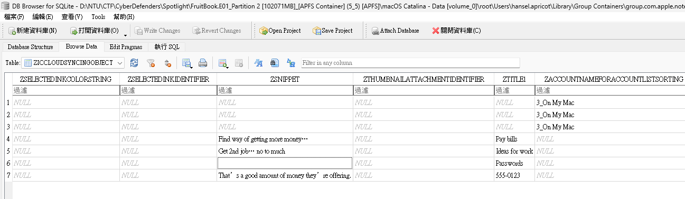Viewport: 685px width, 199px height.
Task: Select '3_On My Mac' cell in row 3
Action: (609, 127)
